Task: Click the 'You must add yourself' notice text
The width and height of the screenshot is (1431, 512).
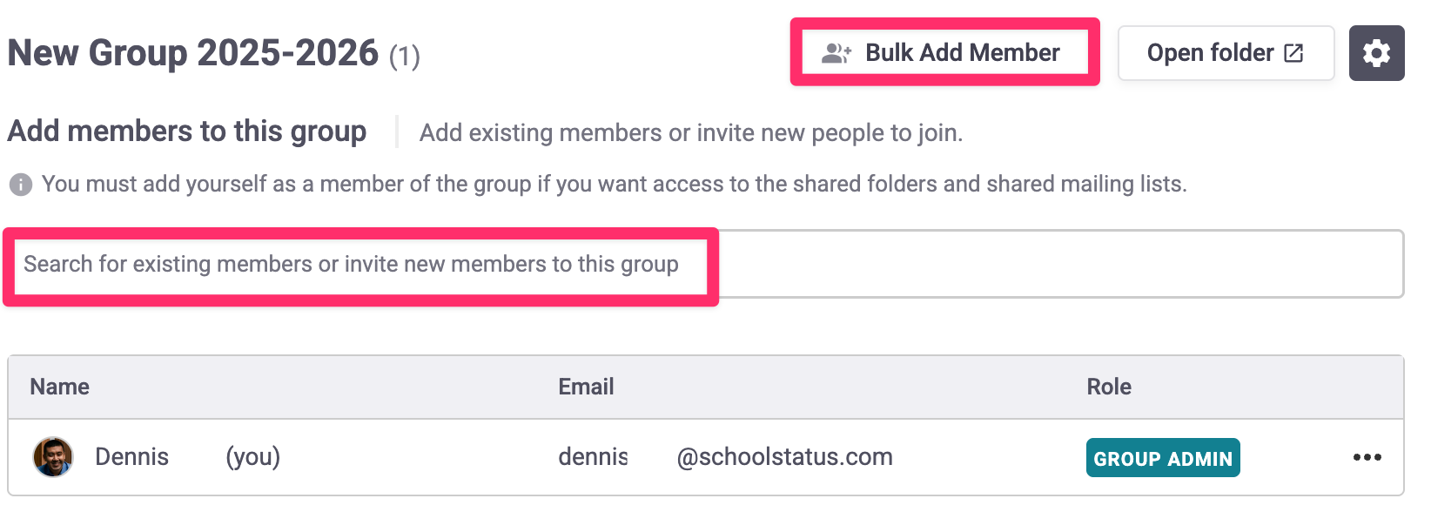Action: click(x=614, y=185)
